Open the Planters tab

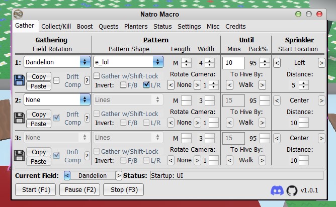pyautogui.click(x=136, y=27)
